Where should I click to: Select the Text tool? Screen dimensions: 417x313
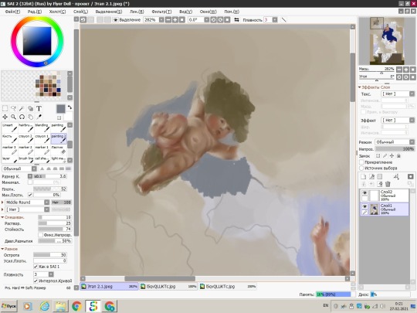(39, 108)
